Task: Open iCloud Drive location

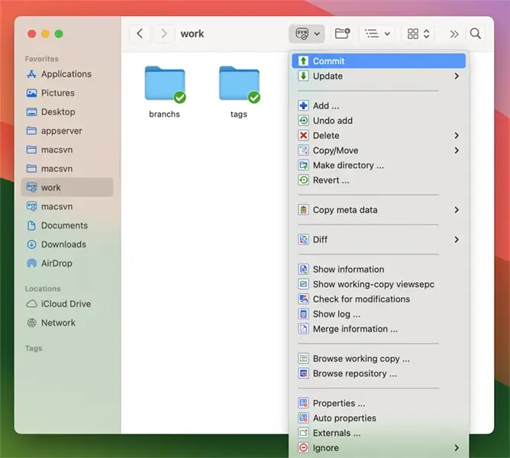Action: pos(67,304)
